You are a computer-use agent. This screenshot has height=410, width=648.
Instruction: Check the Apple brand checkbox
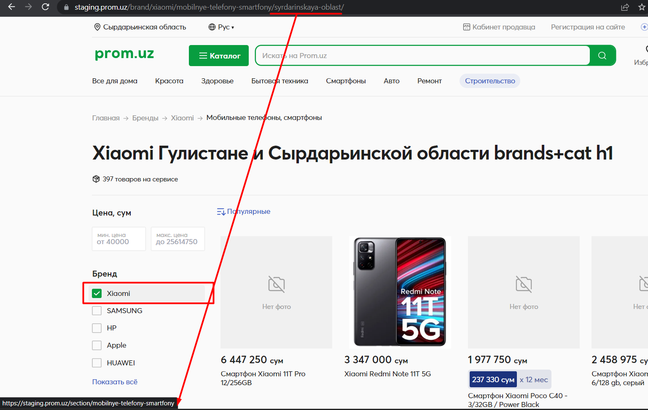click(97, 345)
